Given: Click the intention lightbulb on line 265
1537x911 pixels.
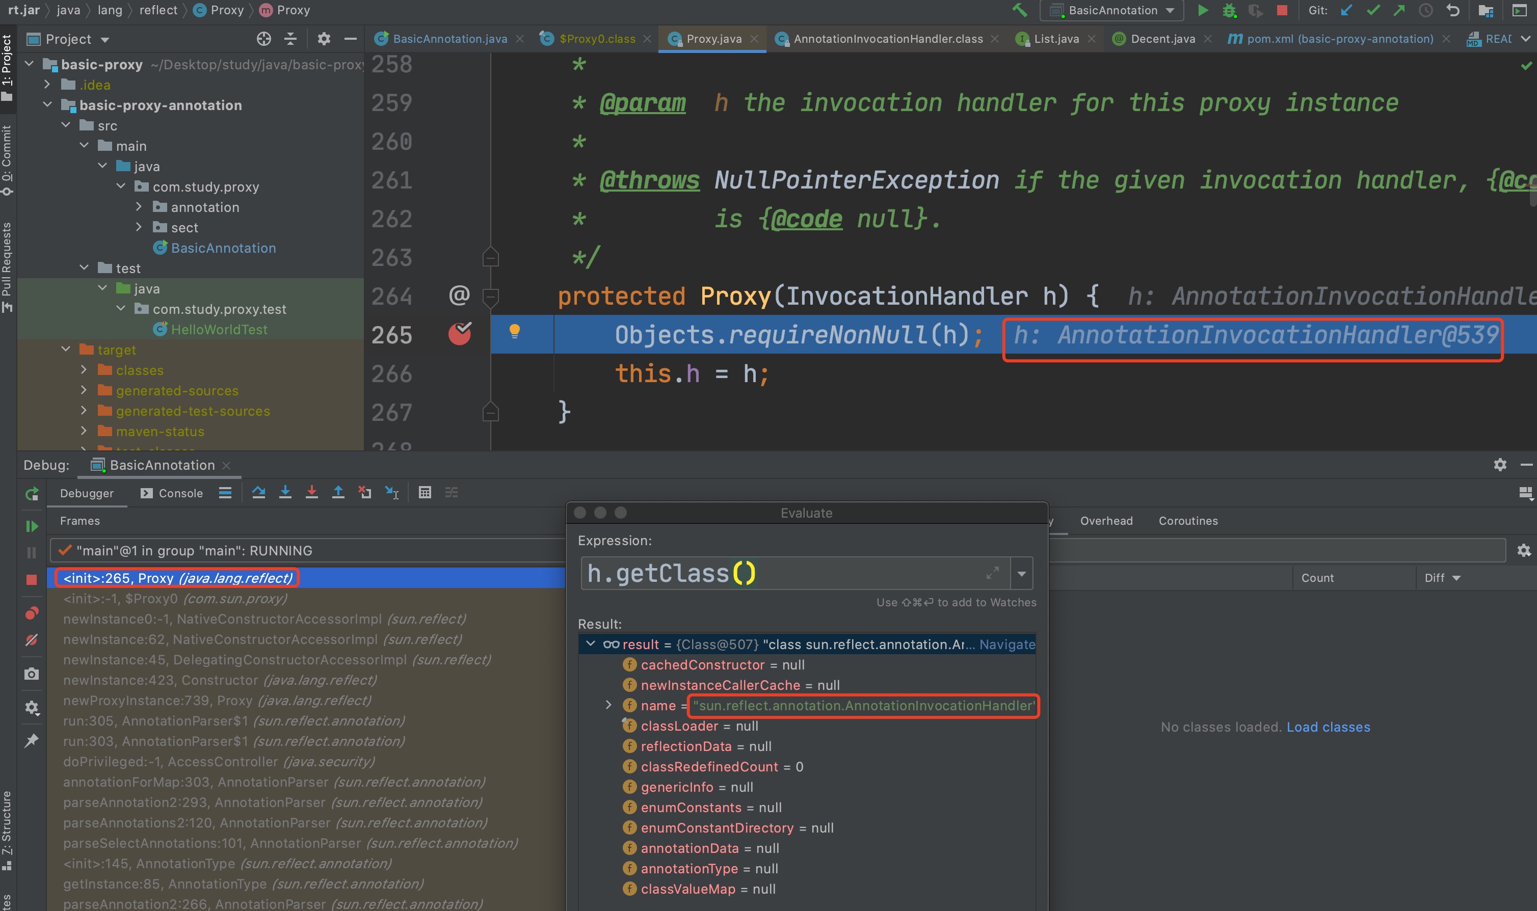Looking at the screenshot, I should [514, 331].
